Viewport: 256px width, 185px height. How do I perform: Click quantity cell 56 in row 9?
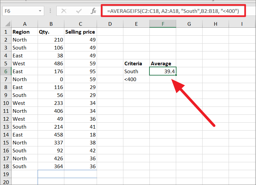click(x=51, y=95)
